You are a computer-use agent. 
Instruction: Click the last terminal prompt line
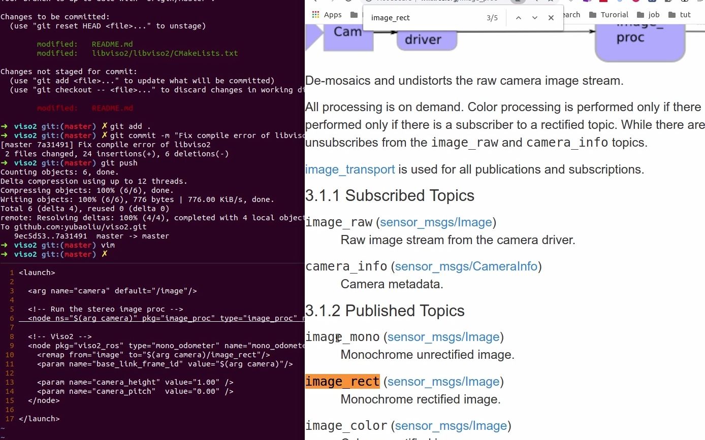pos(54,254)
